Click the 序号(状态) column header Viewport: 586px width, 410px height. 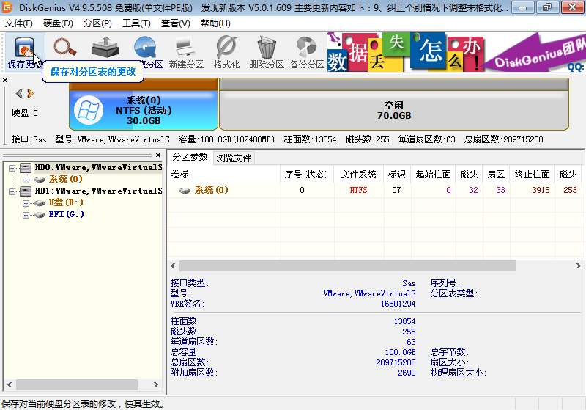pyautogui.click(x=306, y=175)
